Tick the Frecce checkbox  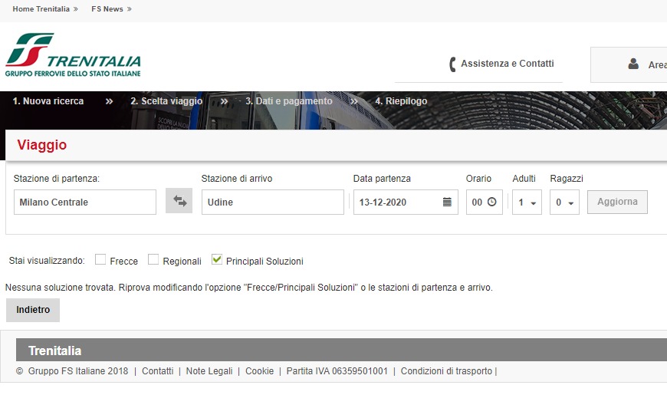pyautogui.click(x=100, y=259)
